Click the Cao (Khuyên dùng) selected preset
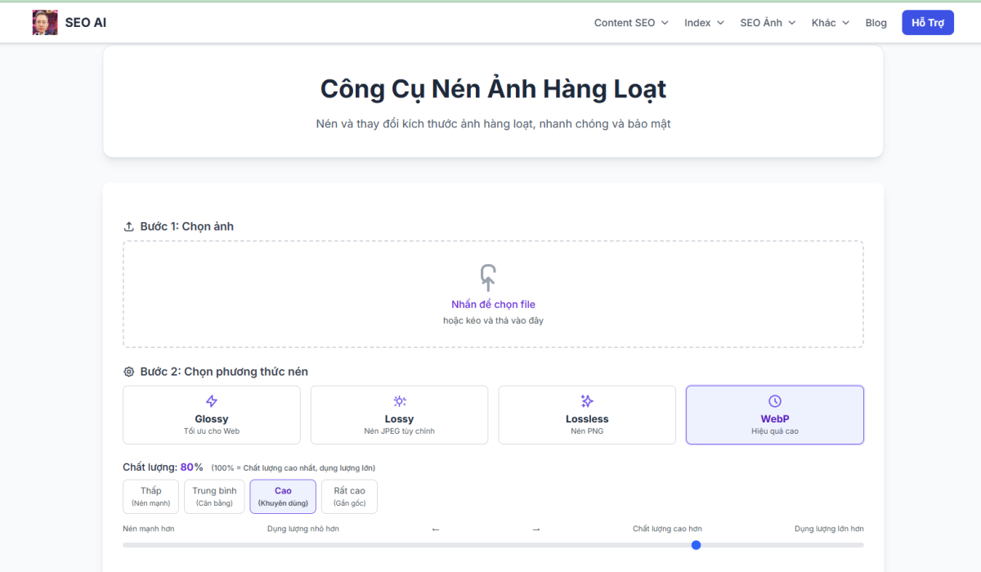This screenshot has width=981, height=572. pos(283,496)
